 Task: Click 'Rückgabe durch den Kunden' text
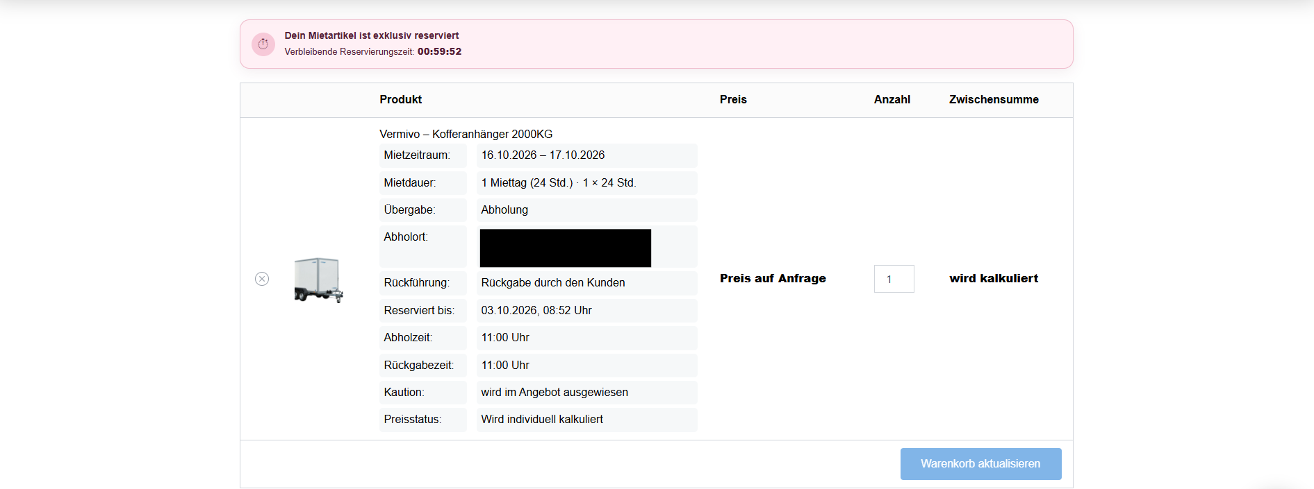(x=553, y=283)
